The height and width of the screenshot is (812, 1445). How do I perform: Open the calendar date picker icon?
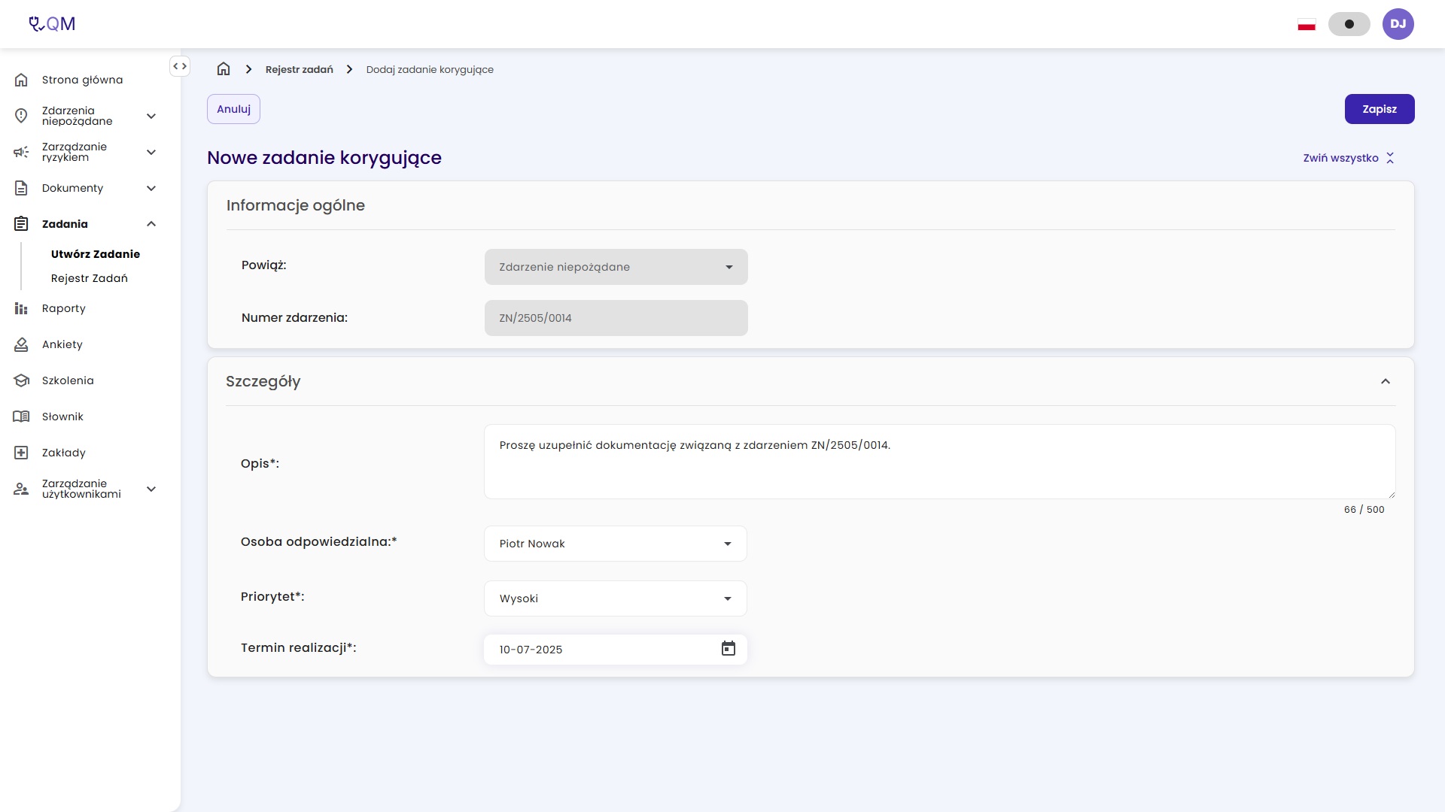(729, 649)
